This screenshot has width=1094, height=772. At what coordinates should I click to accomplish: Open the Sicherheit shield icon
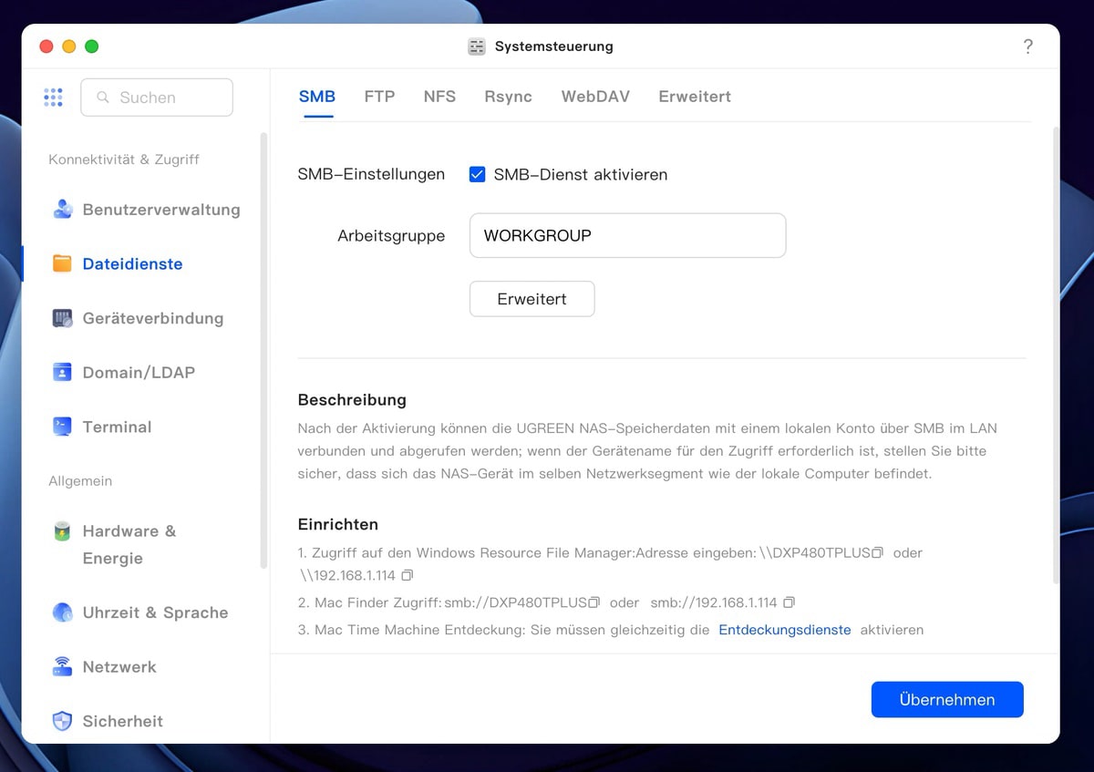tap(62, 721)
